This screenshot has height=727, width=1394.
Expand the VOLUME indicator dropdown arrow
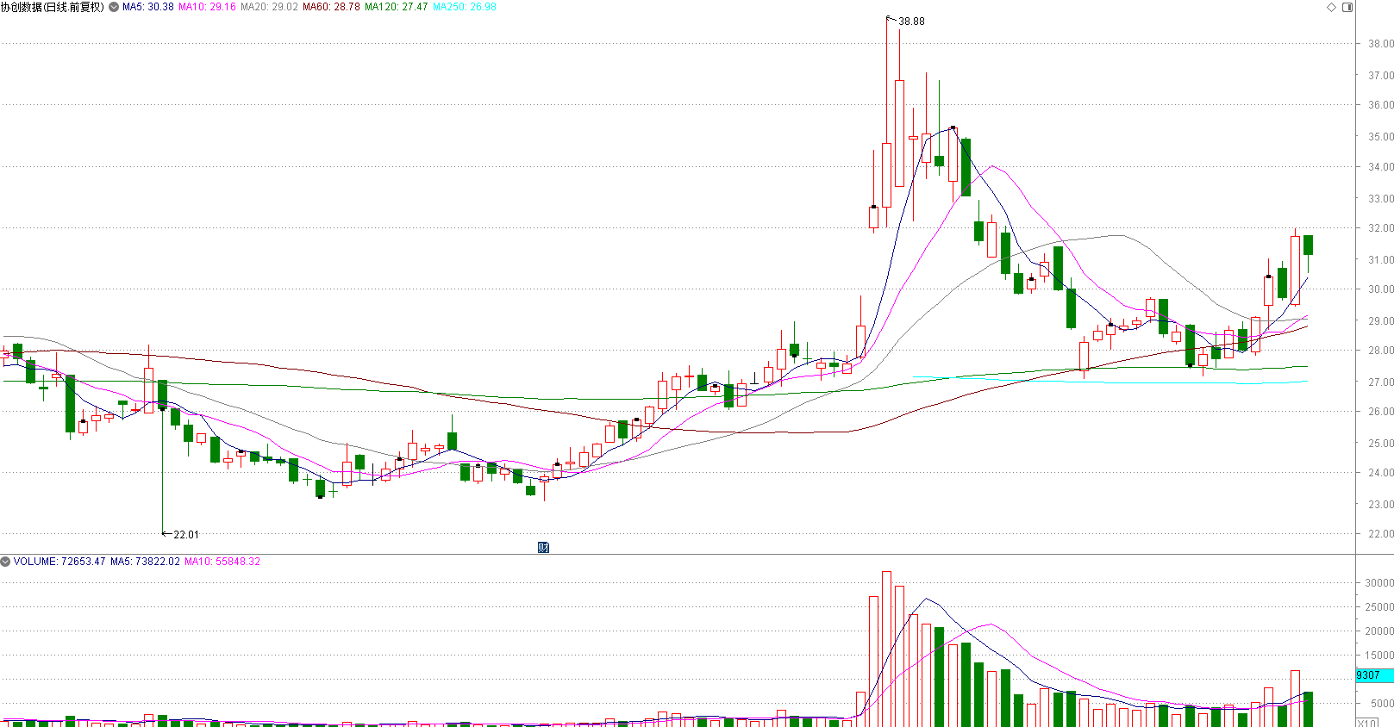(x=5, y=562)
